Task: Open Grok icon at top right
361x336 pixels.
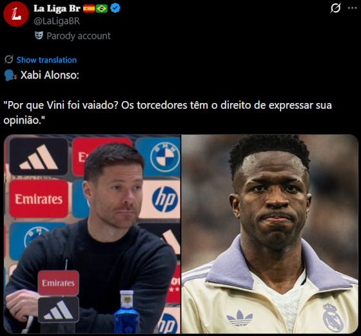Action: coord(335,8)
